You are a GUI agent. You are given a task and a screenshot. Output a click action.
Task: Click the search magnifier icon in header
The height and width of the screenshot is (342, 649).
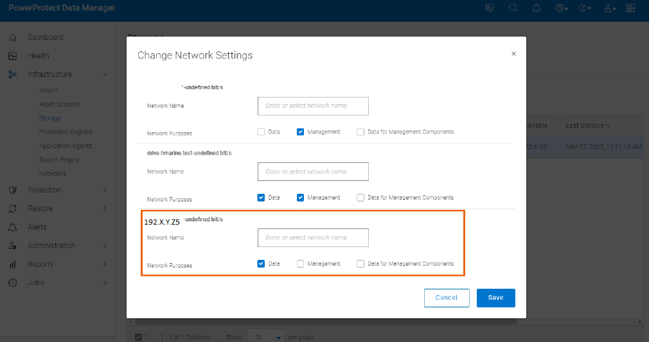[513, 8]
